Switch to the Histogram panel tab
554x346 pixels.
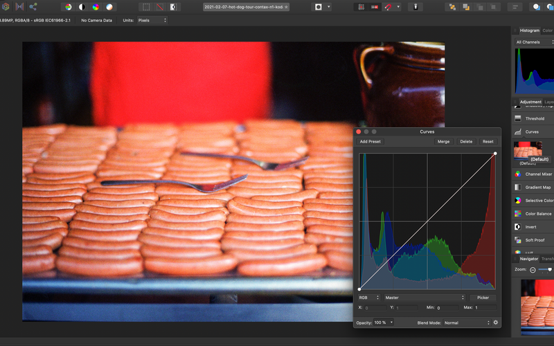(529, 30)
